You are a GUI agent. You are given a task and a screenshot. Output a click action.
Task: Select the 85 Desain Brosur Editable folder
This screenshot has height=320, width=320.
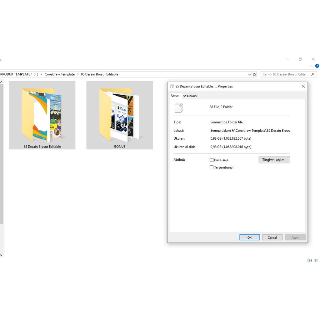[42, 115]
